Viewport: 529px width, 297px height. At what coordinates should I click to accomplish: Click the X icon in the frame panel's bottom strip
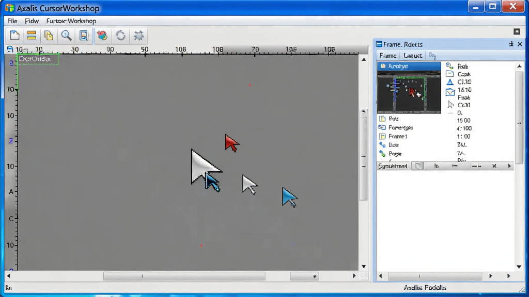pyautogui.click(x=494, y=166)
